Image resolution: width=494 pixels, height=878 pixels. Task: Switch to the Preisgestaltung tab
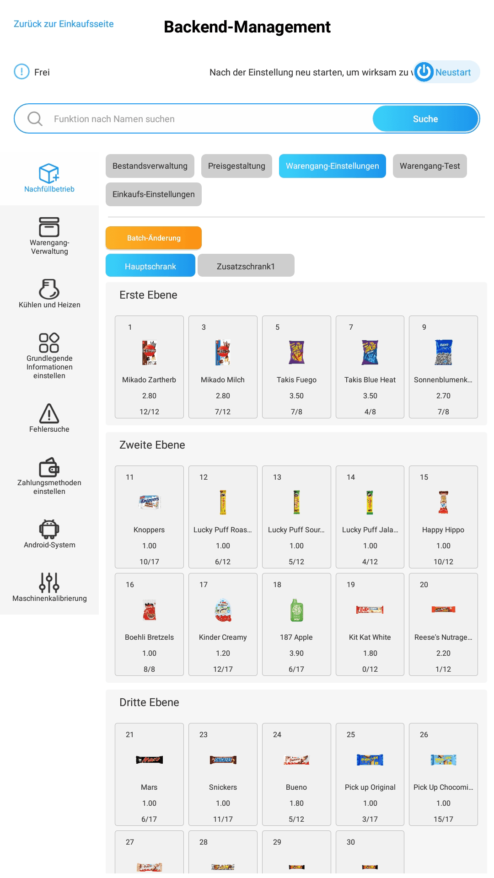point(236,166)
